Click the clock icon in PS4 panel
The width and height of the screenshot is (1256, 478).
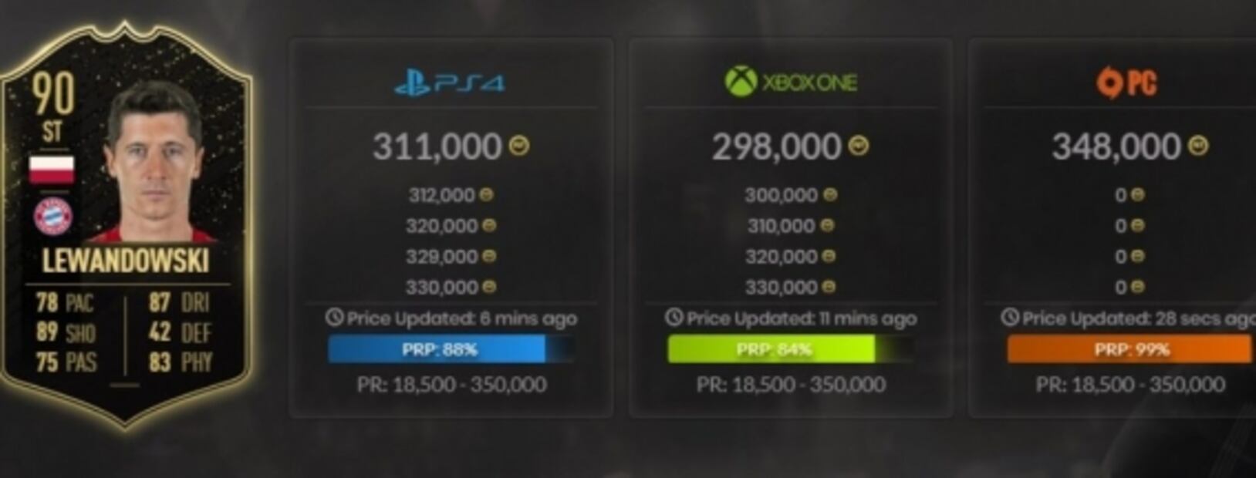334,317
